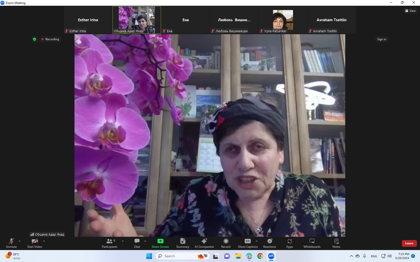
Task: Expand the chevron next to Participants
Action: [123, 241]
